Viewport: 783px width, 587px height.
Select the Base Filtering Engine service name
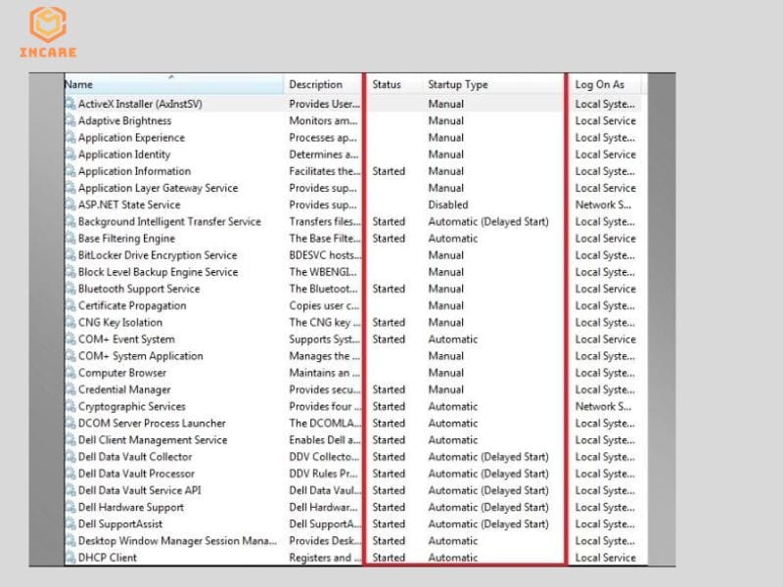click(x=126, y=239)
